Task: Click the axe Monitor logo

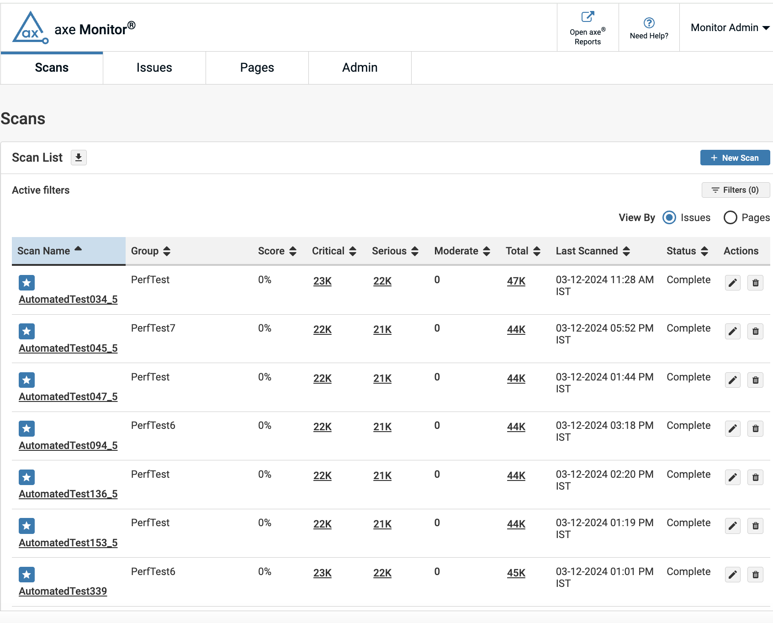Action: click(30, 28)
